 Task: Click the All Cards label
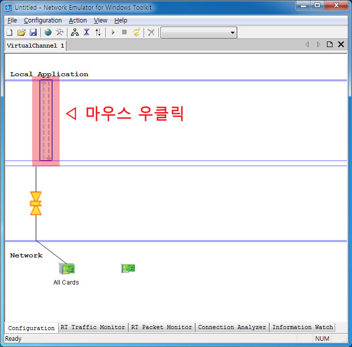66,283
